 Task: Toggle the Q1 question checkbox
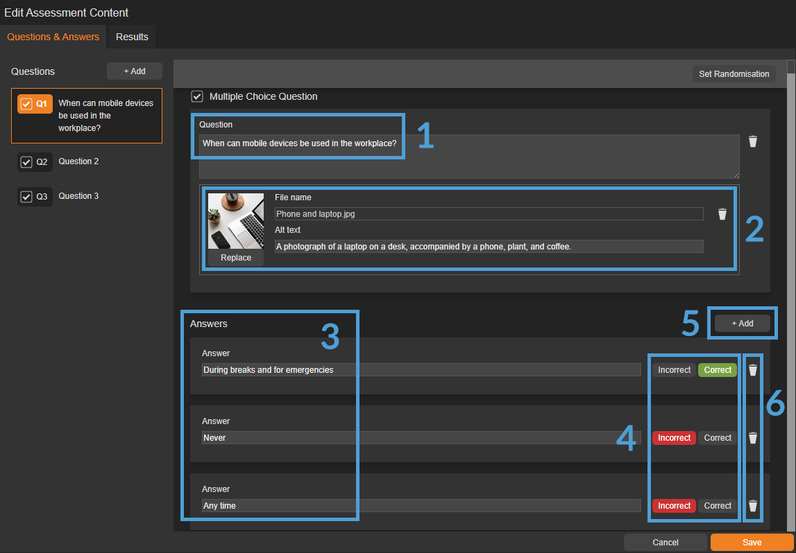(26, 104)
